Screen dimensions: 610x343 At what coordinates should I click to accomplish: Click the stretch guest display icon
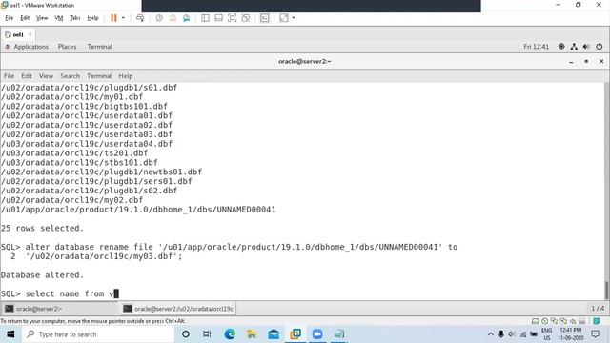click(284, 18)
